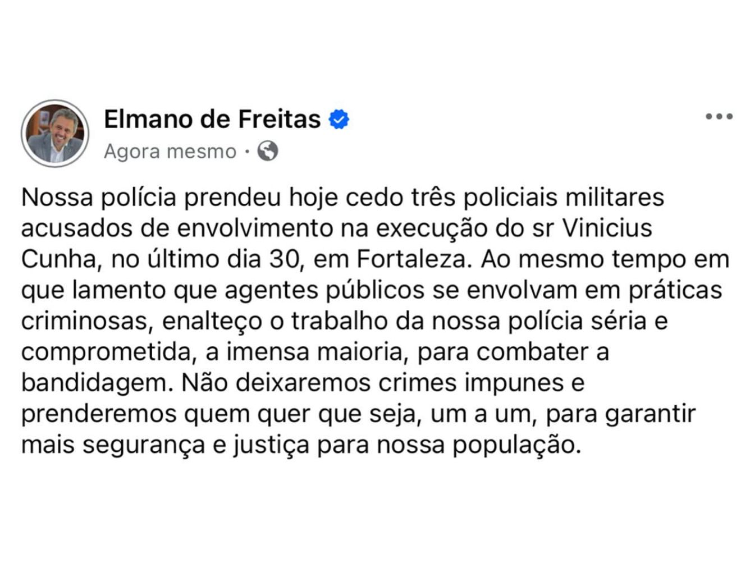741x563 pixels.
Task: Click the name 'Vinicius' in the post text
Action: pyautogui.click(x=607, y=228)
